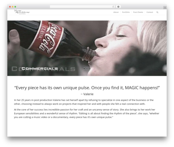The width and height of the screenshot is (174, 147).
Task: Click the MAGIC happens quote heading
Action: point(87,88)
